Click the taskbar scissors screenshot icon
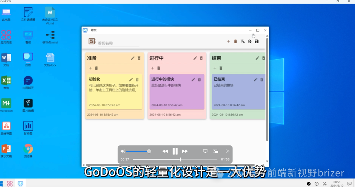355x187 pixels. (x=324, y=184)
